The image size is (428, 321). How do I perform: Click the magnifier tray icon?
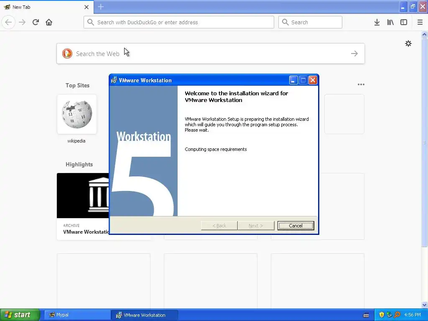point(397,315)
